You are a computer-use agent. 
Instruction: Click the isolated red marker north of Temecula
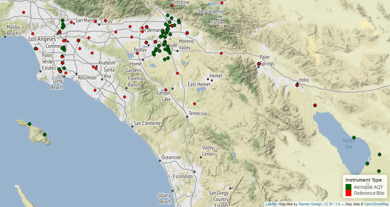pos(195,103)
